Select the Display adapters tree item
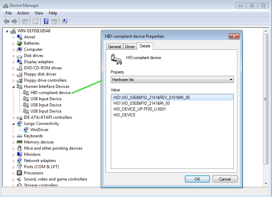The height and width of the screenshot is (197, 272). click(39, 62)
